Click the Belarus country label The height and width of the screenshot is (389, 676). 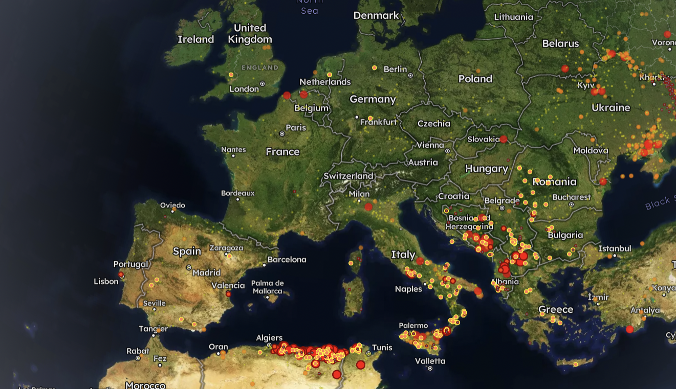click(560, 43)
